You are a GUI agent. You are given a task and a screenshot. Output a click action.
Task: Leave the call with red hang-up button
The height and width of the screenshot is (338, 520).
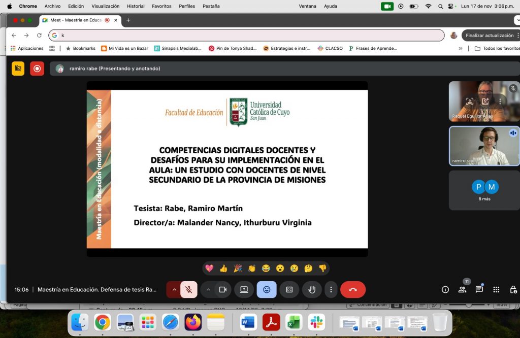(353, 289)
